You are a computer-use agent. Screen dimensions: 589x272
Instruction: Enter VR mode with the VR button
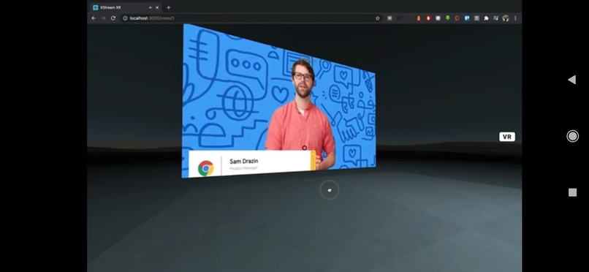[506, 137]
